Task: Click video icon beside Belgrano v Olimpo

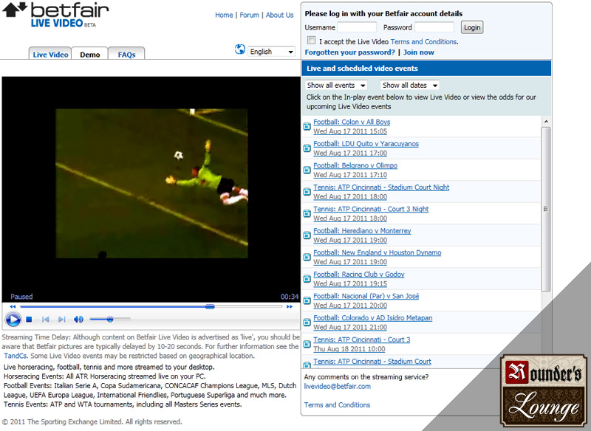Action: tap(307, 170)
